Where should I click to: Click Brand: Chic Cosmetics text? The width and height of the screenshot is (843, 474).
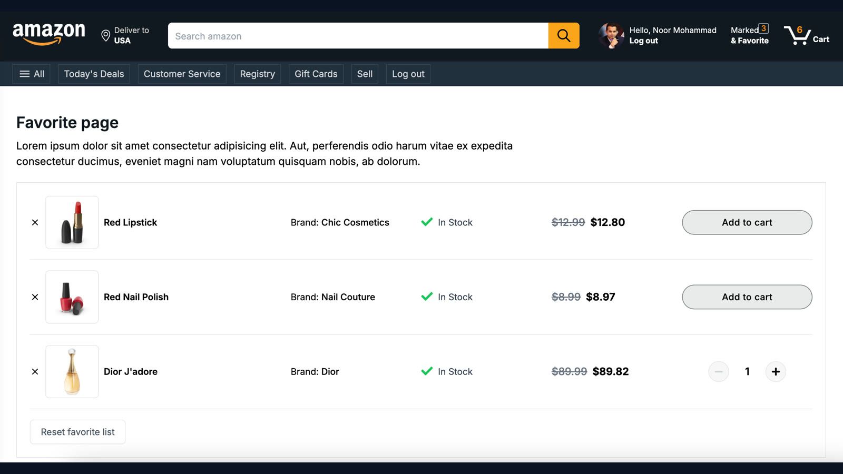(340, 222)
